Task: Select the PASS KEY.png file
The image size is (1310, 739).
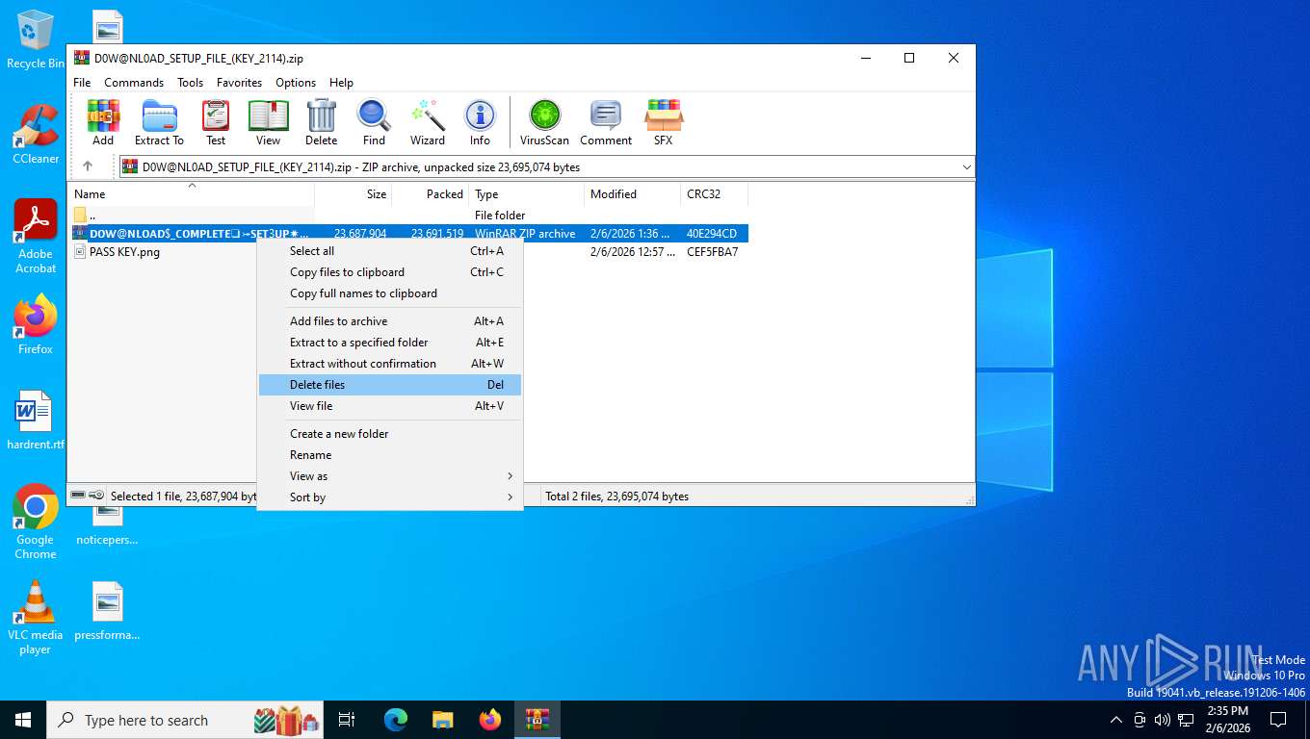Action: [x=124, y=252]
